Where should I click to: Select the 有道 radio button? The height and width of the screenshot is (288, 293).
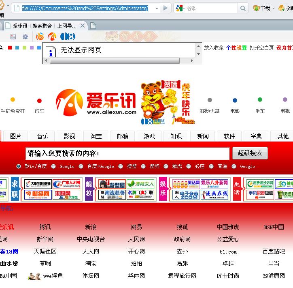pyautogui.click(x=211, y=166)
